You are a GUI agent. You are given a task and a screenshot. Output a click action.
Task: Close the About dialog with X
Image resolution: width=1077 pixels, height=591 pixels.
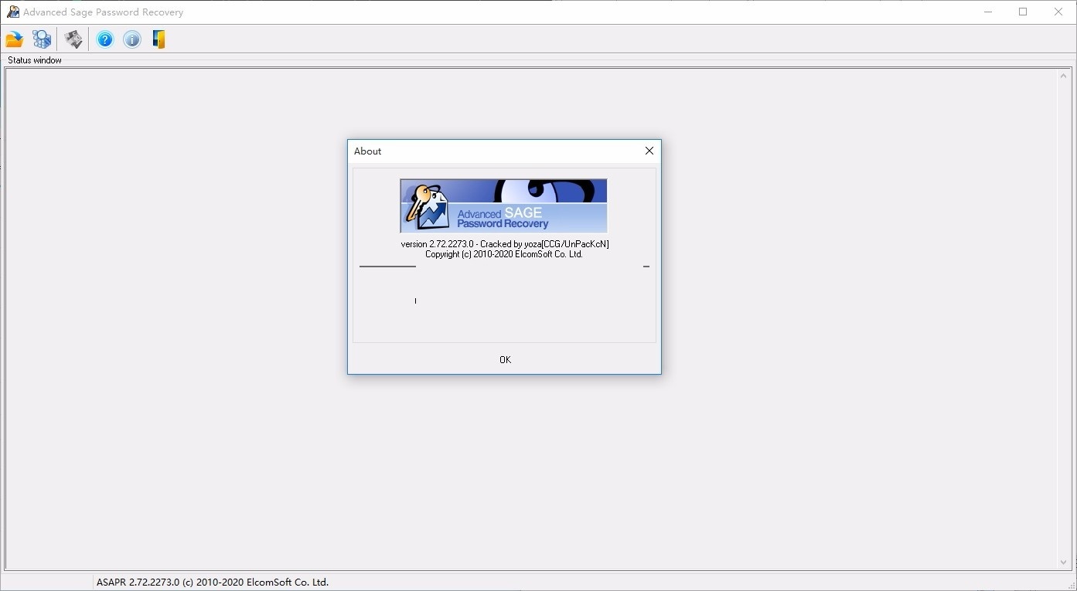tap(649, 151)
